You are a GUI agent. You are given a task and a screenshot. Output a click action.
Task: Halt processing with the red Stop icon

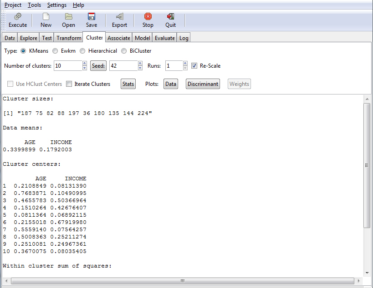tap(148, 16)
